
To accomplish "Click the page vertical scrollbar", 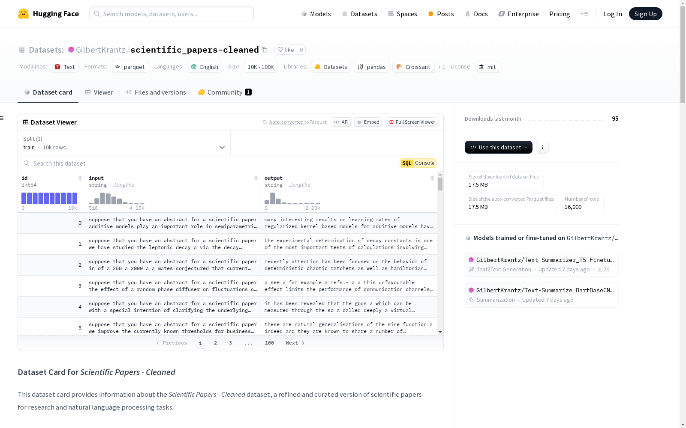I will (683, 56).
